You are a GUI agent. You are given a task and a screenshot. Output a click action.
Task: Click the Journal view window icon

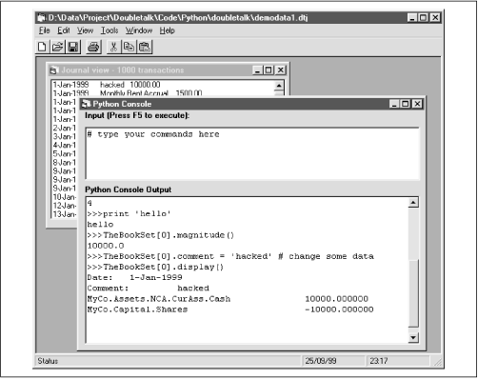(x=54, y=70)
